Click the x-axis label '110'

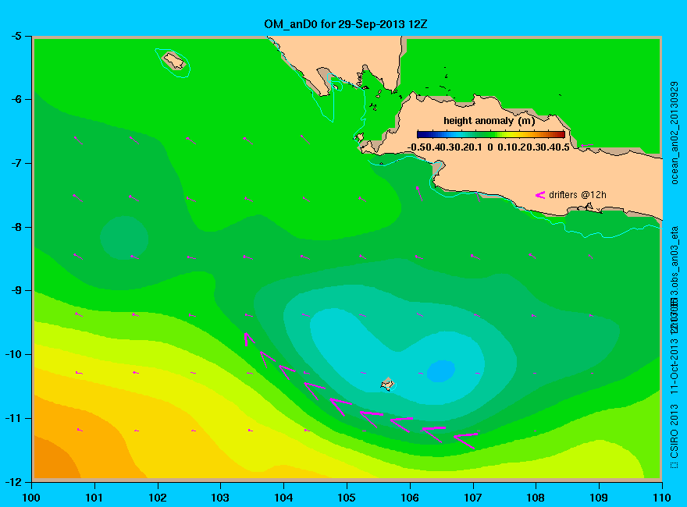click(662, 498)
